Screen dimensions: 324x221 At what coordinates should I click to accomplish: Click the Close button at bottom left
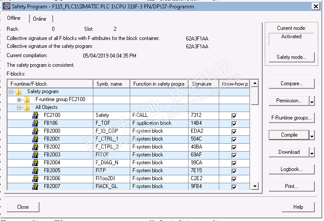tap(23, 207)
